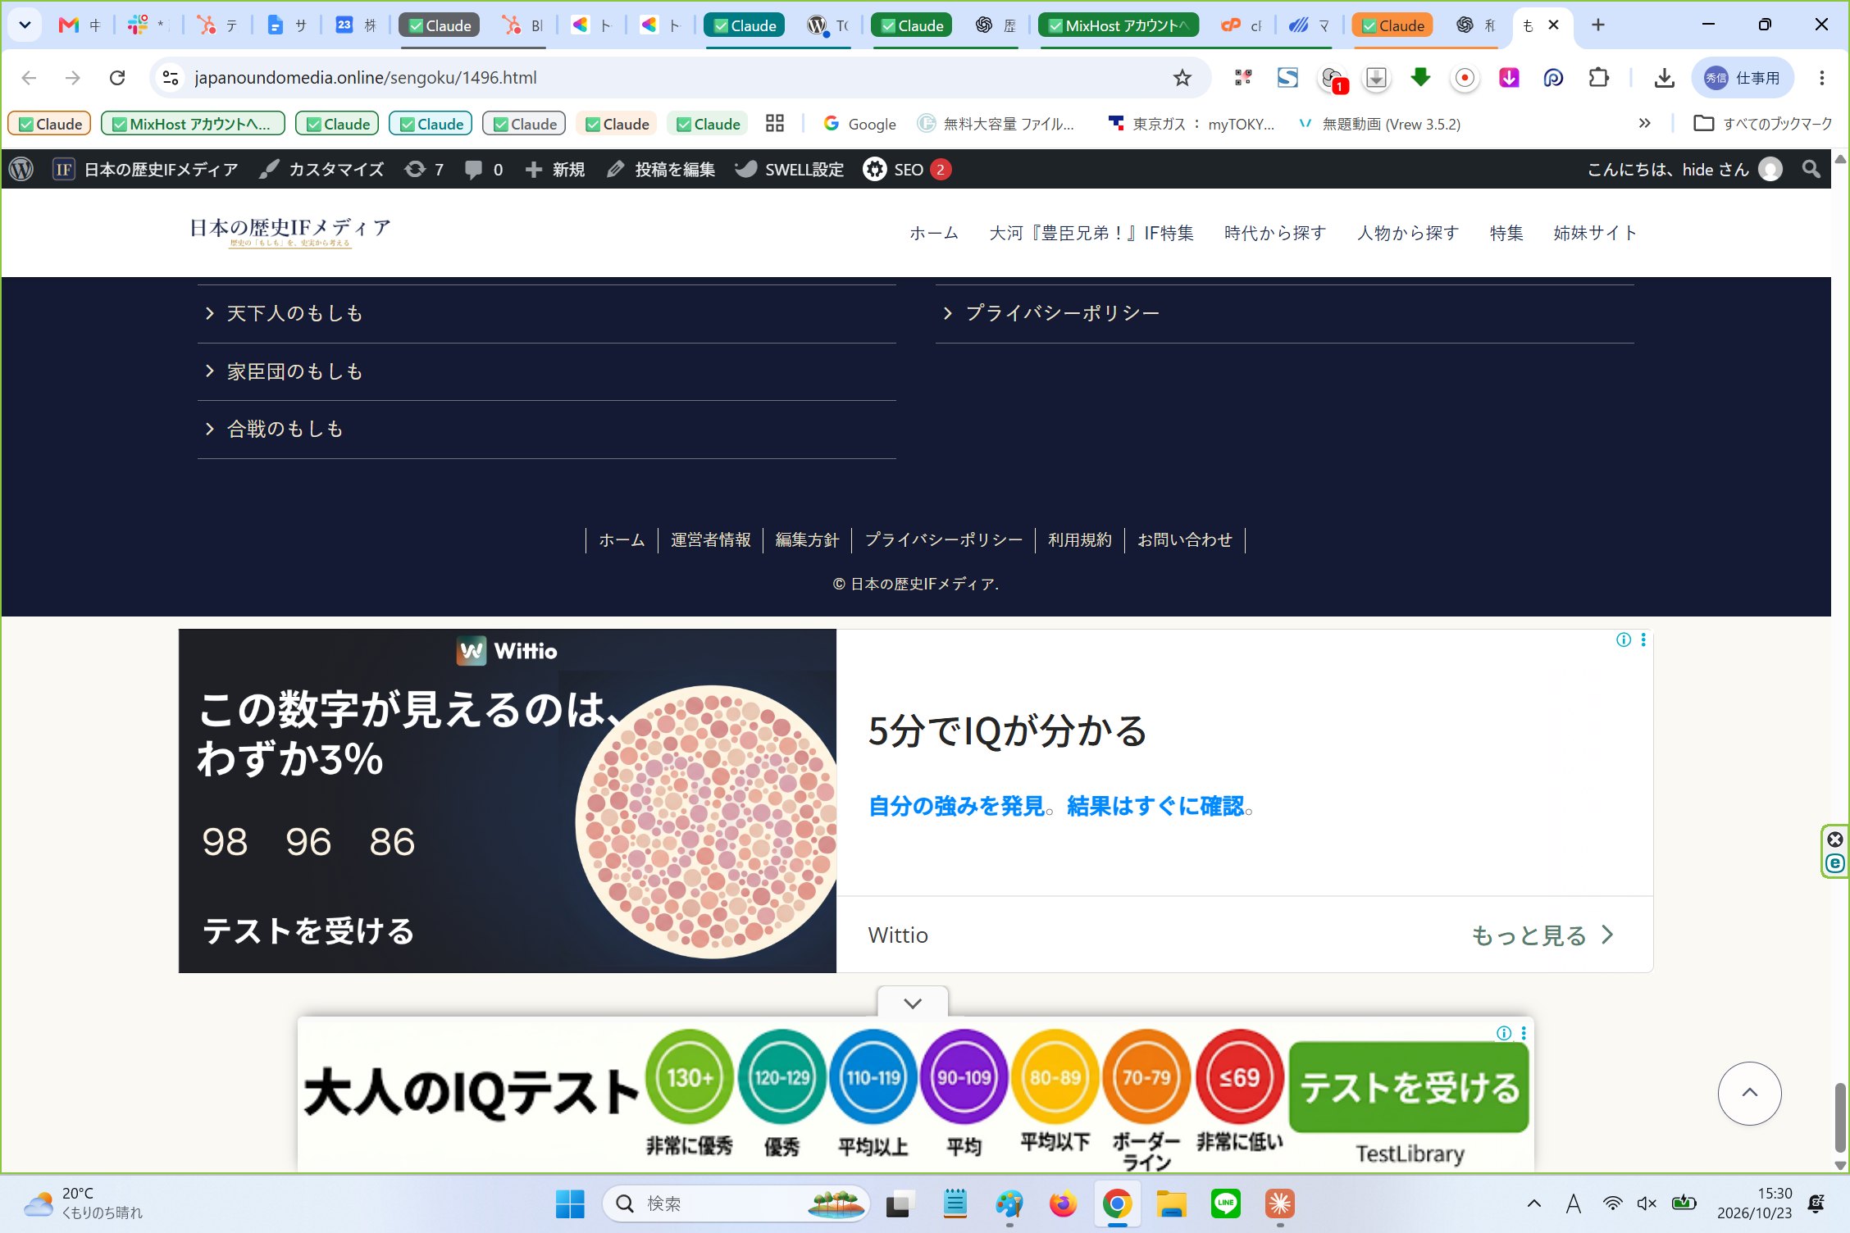
Task: Open LINE from the taskbar
Action: pos(1226,1203)
